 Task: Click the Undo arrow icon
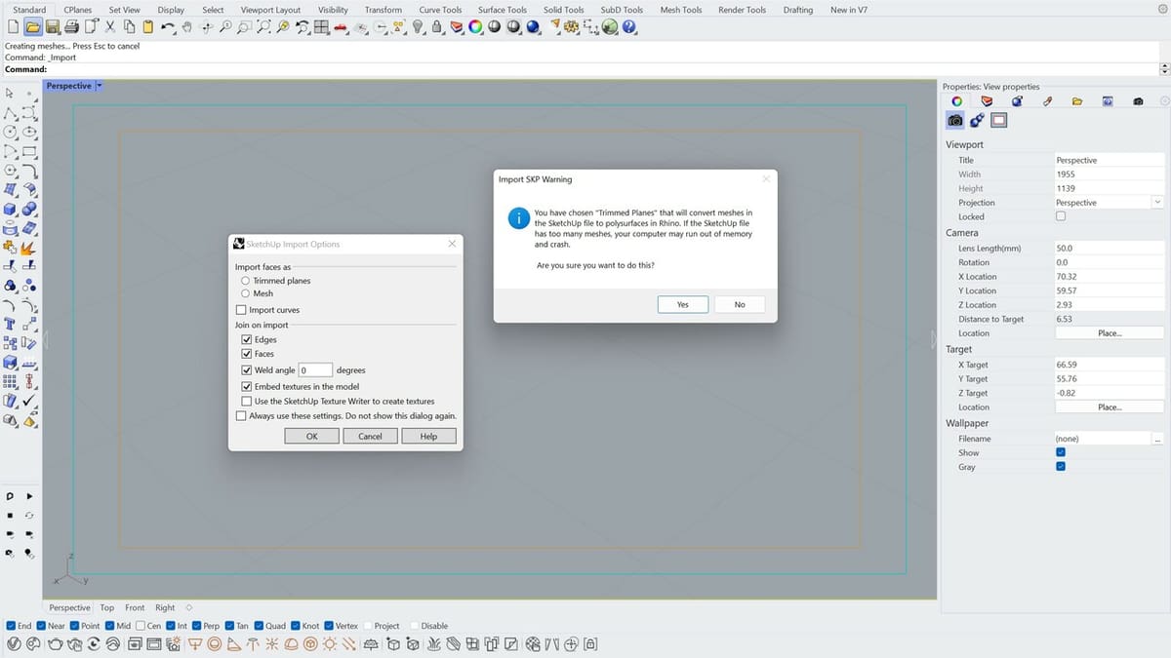tap(169, 27)
